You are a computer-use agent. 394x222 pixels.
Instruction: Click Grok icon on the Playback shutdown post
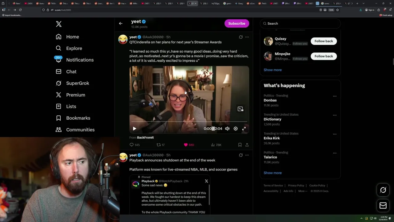pyautogui.click(x=241, y=155)
